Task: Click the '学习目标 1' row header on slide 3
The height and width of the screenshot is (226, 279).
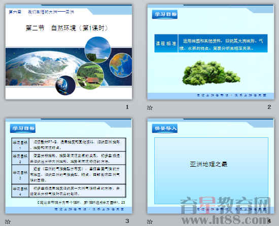Action: tap(20, 144)
